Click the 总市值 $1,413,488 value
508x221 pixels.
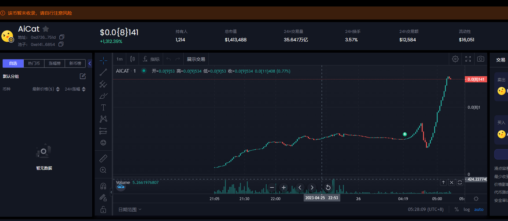pos(235,40)
